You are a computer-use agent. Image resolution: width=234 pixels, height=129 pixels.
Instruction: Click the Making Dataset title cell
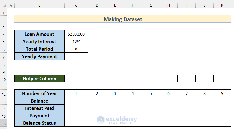click(123, 19)
